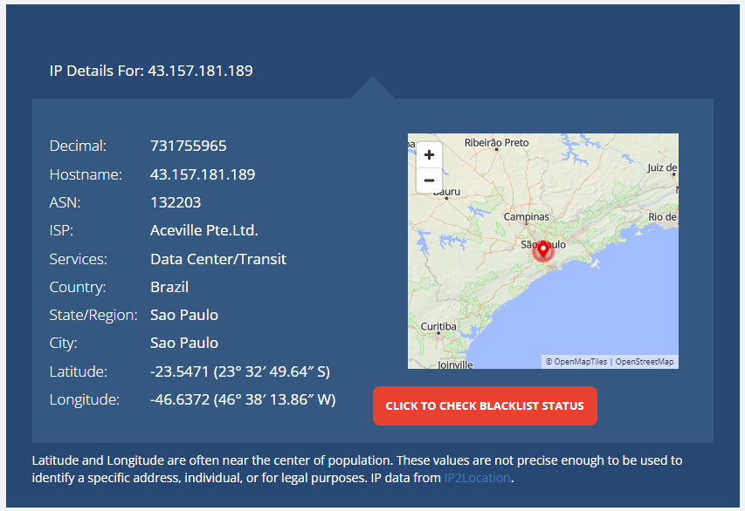The height and width of the screenshot is (511, 745).
Task: Open the OpenMapTiles attribution link
Action: pyautogui.click(x=579, y=361)
